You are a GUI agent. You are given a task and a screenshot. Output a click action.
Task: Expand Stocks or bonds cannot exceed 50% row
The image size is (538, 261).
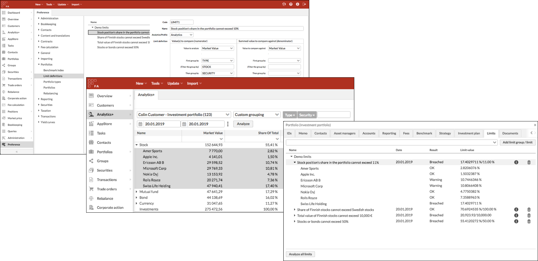tap(295, 221)
